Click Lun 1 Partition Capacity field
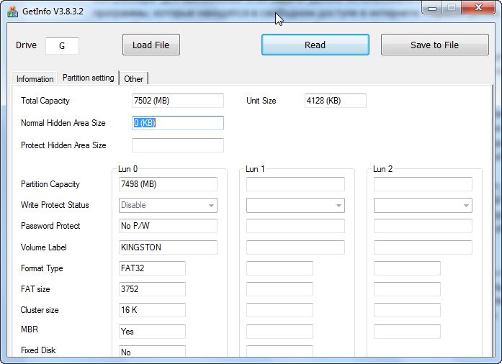Image resolution: width=502 pixels, height=364 pixels. click(x=295, y=184)
